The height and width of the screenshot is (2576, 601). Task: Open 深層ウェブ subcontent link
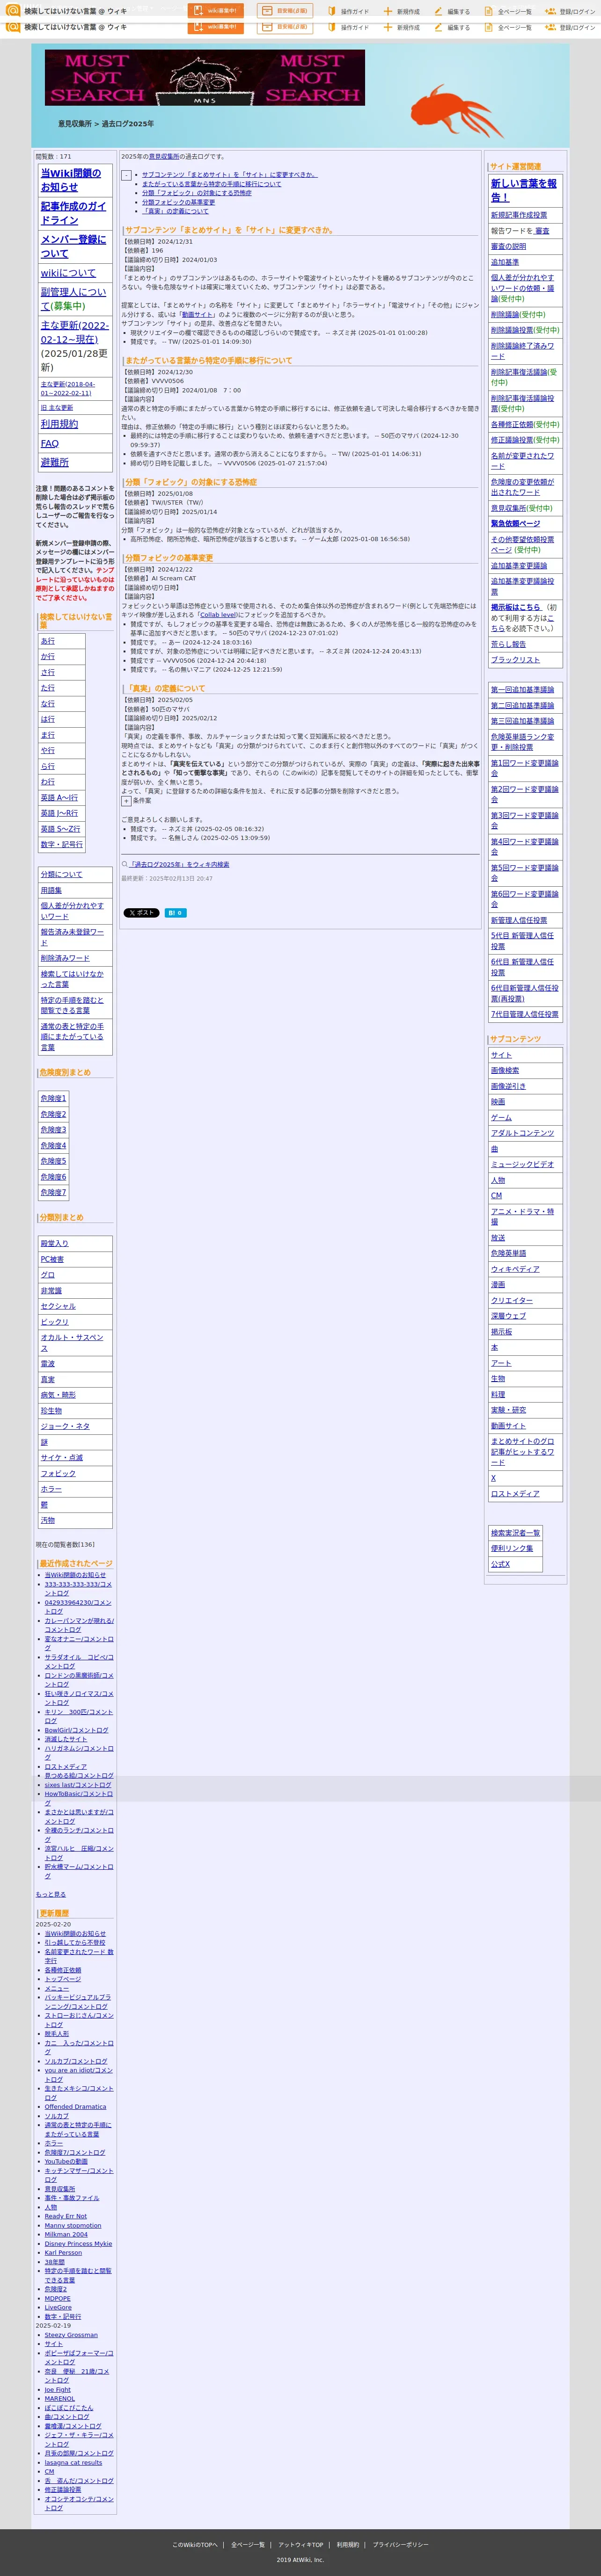tap(508, 1316)
